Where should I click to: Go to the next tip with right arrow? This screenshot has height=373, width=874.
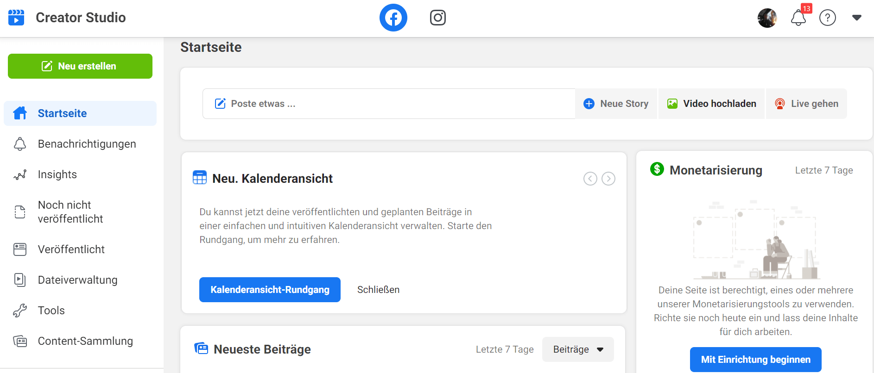[608, 179]
